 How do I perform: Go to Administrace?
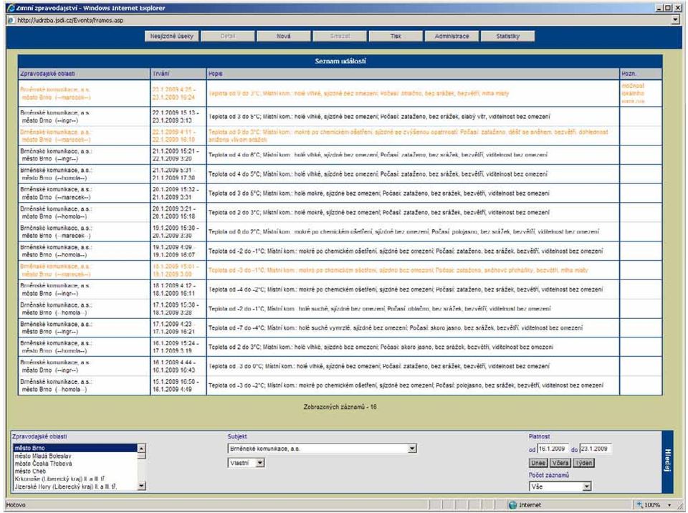[x=452, y=37]
